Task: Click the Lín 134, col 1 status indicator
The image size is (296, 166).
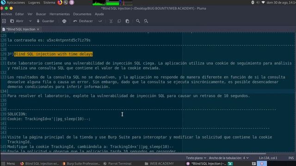Action: coord(268,158)
